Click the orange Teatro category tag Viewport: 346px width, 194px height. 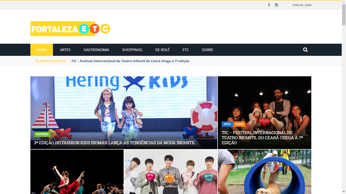239,124
